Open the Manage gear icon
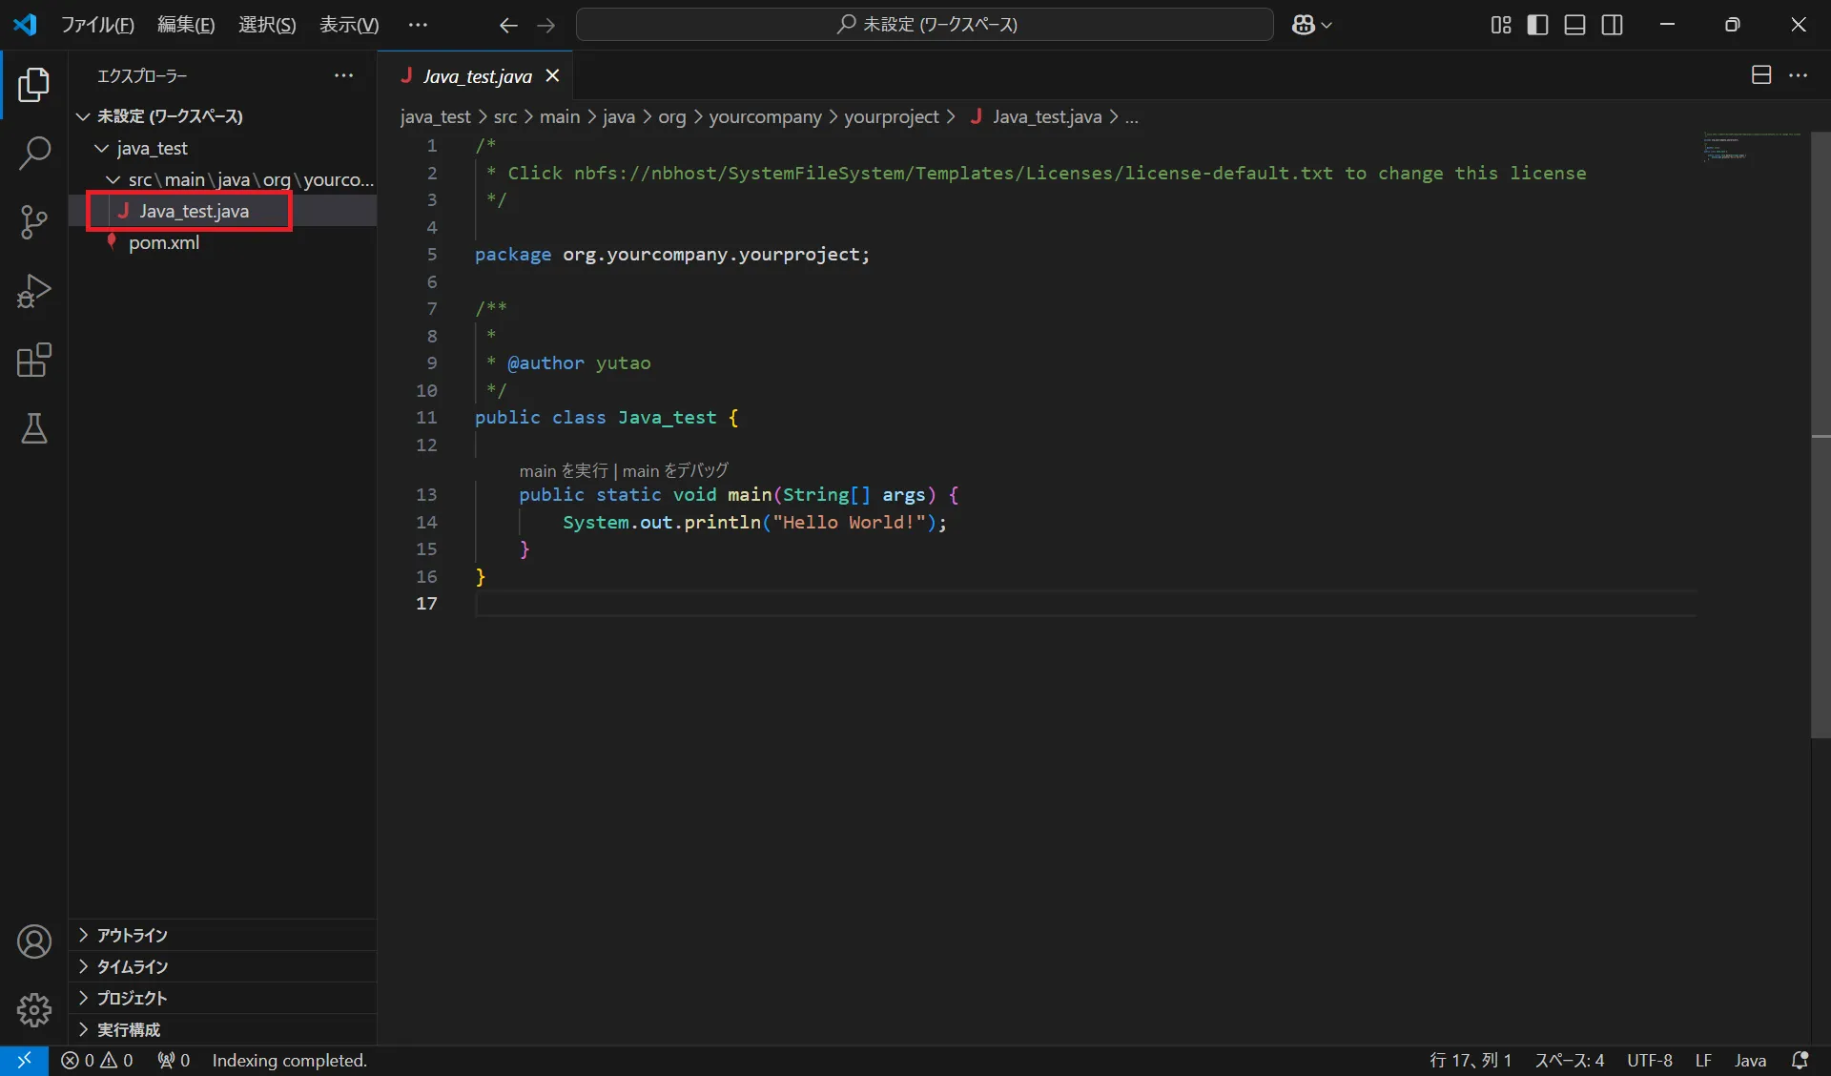 tap(34, 1010)
